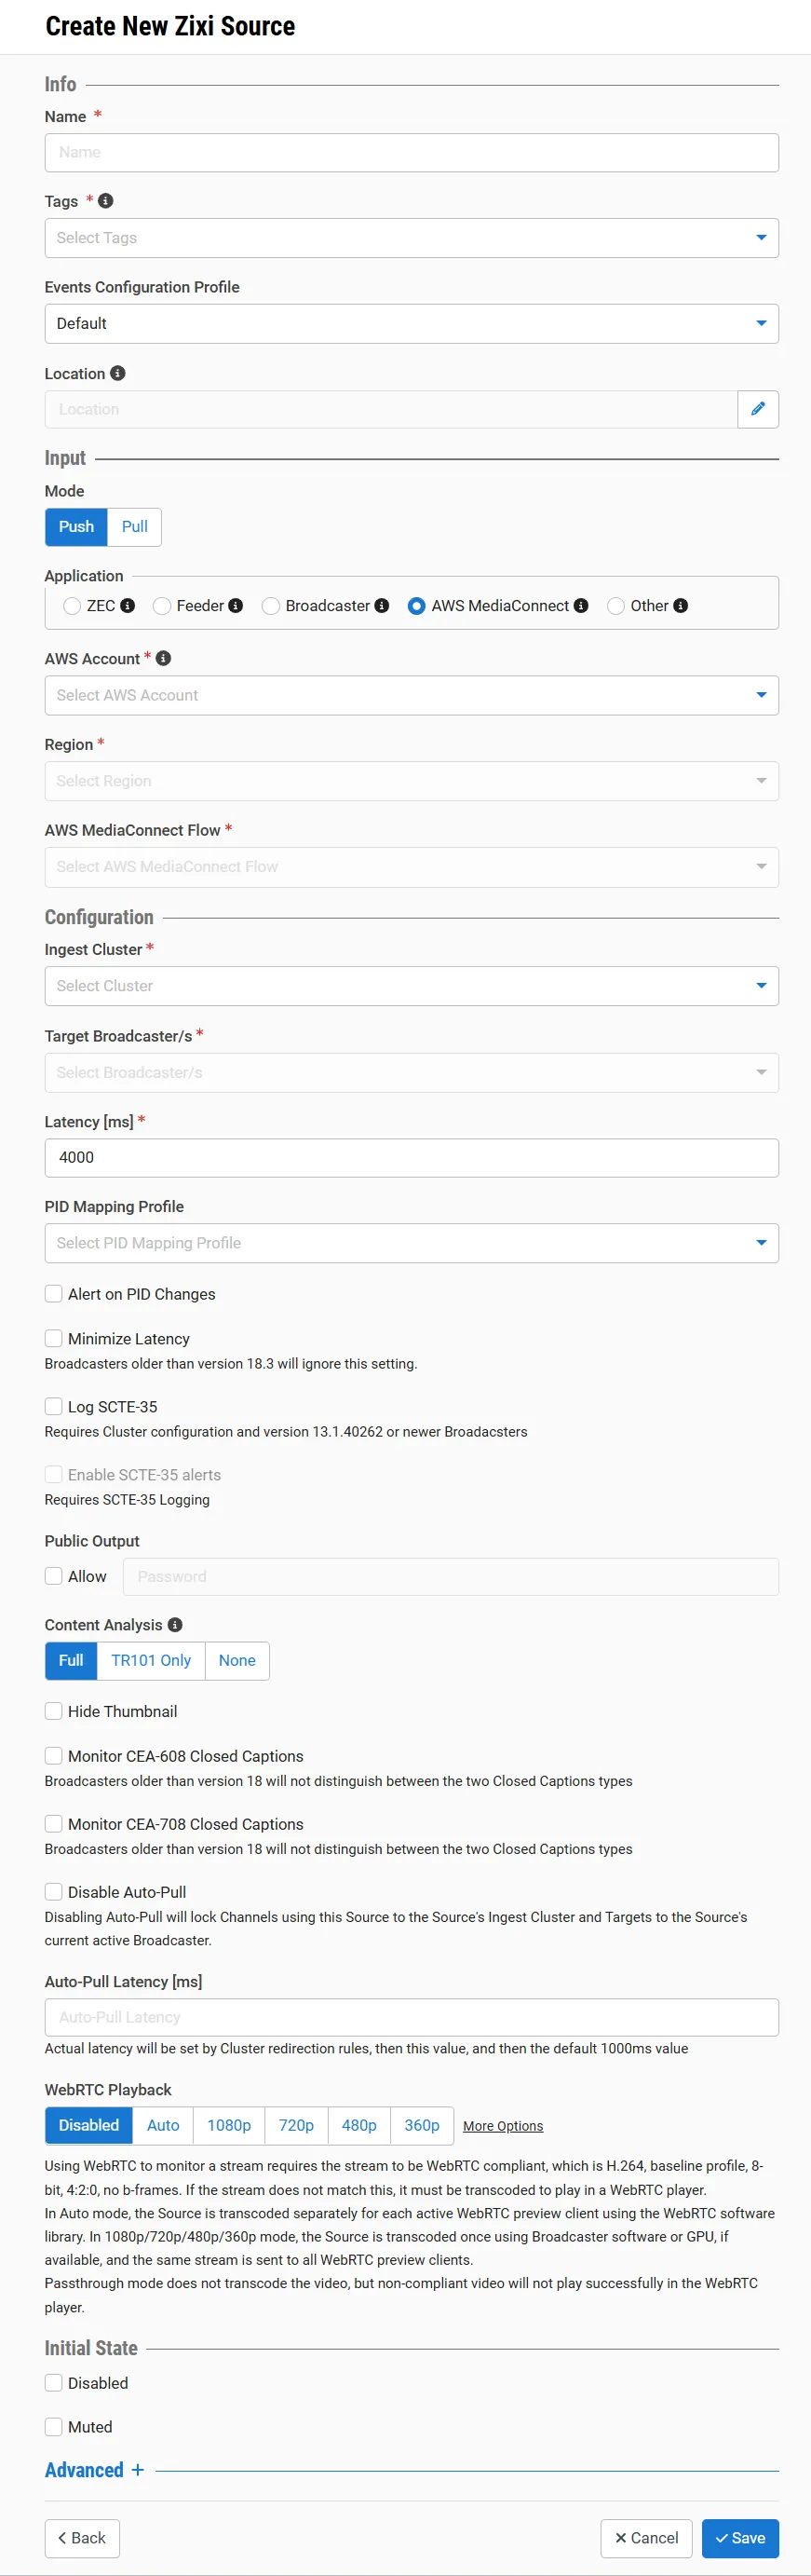Click the Latency [ms] input field
Image resolution: width=811 pixels, height=2576 pixels.
412,1158
